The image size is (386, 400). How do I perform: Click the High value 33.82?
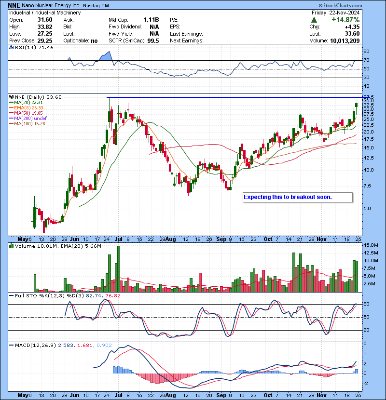pyautogui.click(x=45, y=27)
